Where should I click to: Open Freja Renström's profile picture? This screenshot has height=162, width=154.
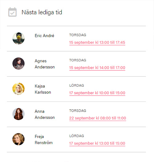coord(18,139)
